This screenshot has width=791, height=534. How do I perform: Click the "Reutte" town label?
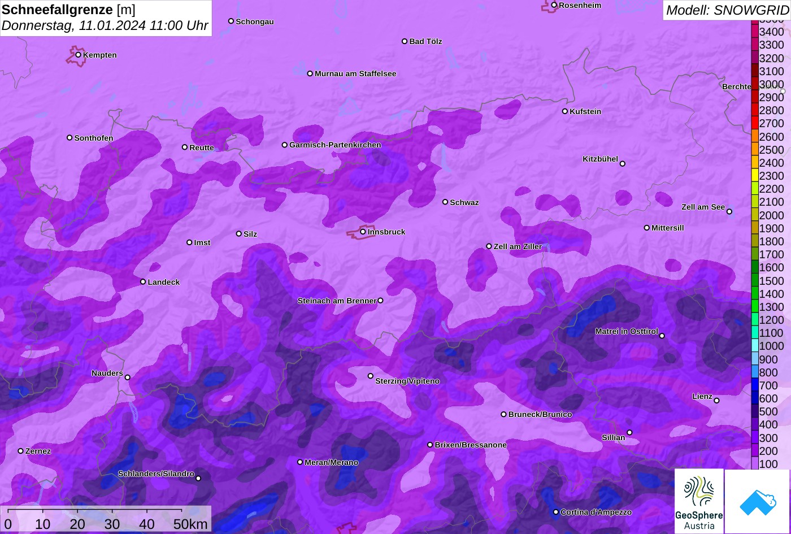click(202, 148)
